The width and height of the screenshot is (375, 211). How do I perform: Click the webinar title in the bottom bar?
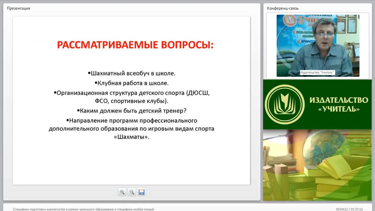[83, 209]
